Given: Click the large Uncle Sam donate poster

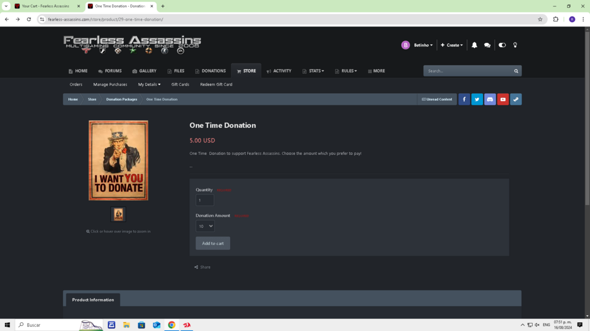Looking at the screenshot, I should 118,160.
